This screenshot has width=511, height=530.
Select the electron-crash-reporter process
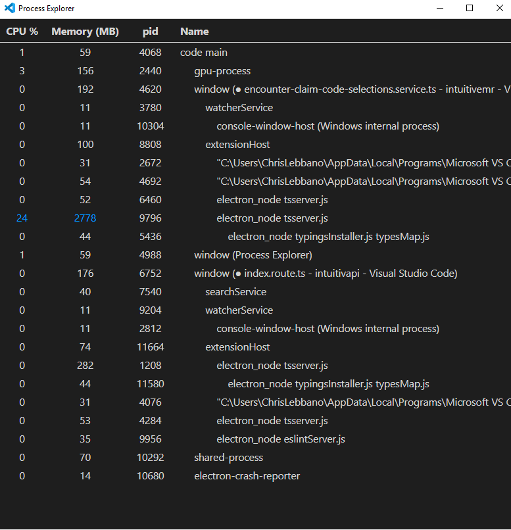click(x=247, y=475)
